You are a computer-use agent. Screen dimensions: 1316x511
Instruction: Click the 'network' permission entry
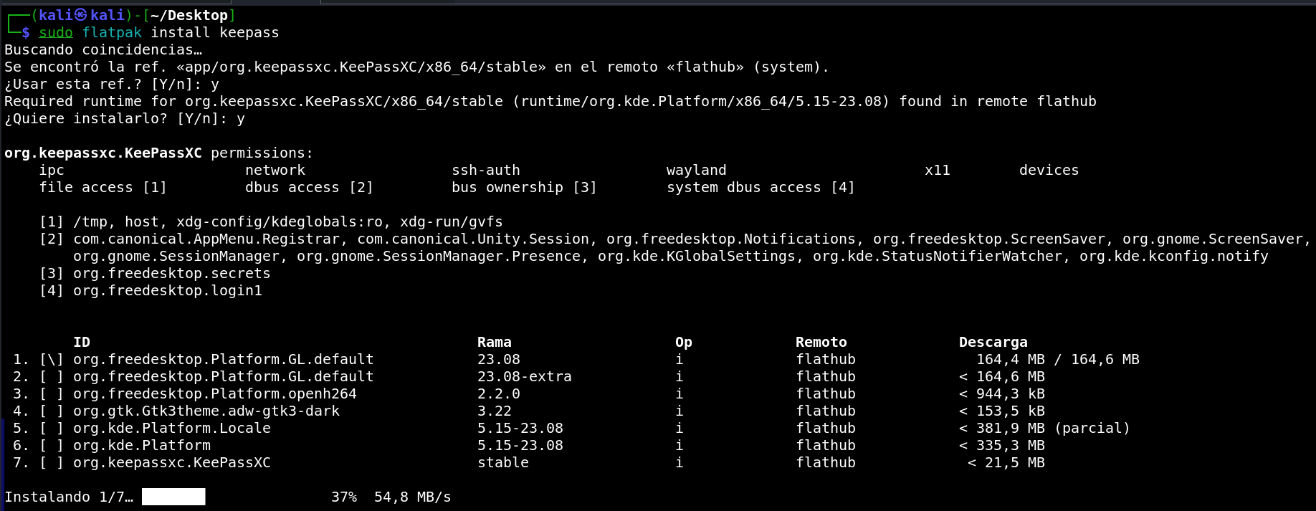tap(275, 170)
